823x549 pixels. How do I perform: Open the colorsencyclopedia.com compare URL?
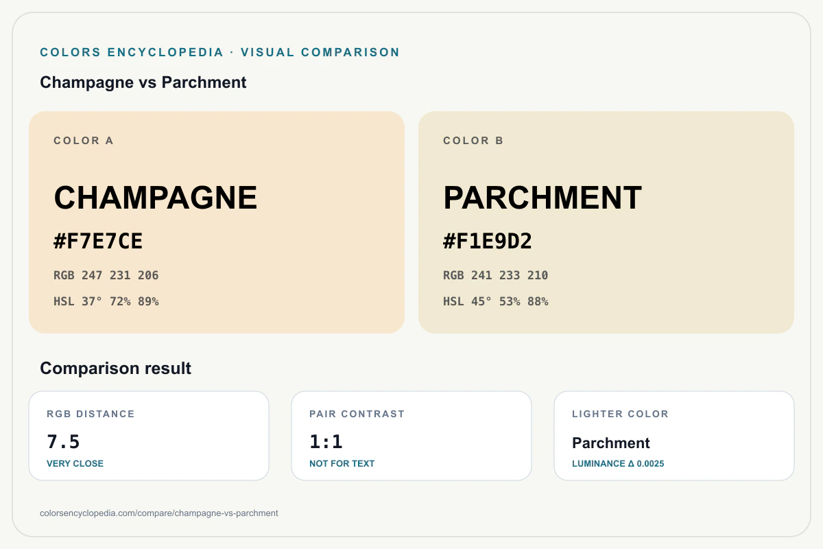click(159, 513)
